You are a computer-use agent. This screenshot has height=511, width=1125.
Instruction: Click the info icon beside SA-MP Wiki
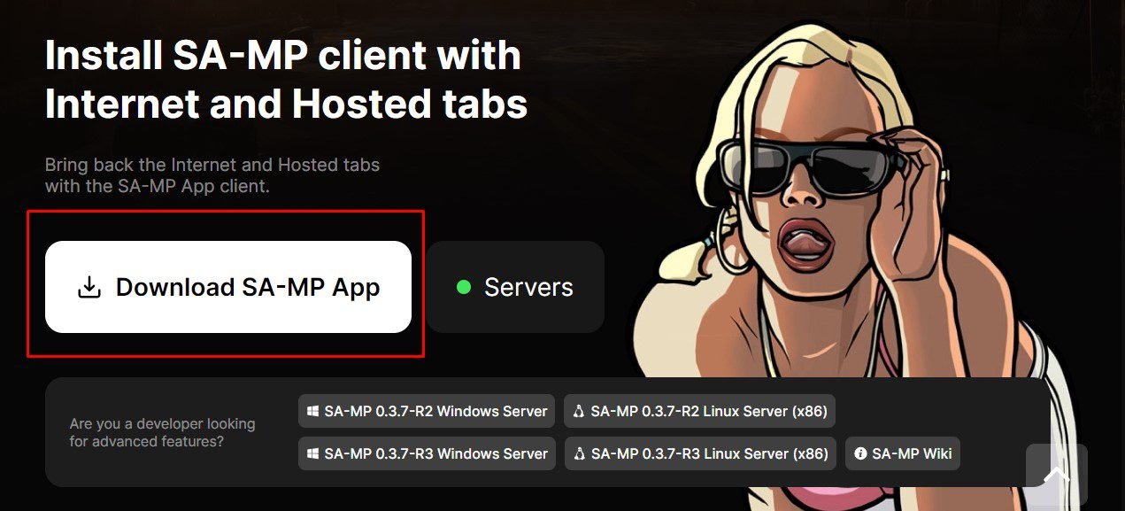click(860, 453)
